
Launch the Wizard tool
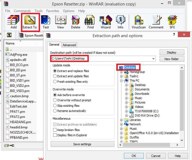coord(105,22)
